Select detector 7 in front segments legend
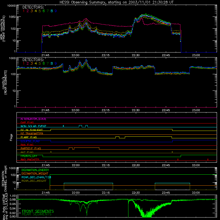Viewport: 220px width, 220px height. pyautogui.click(x=48, y=11)
